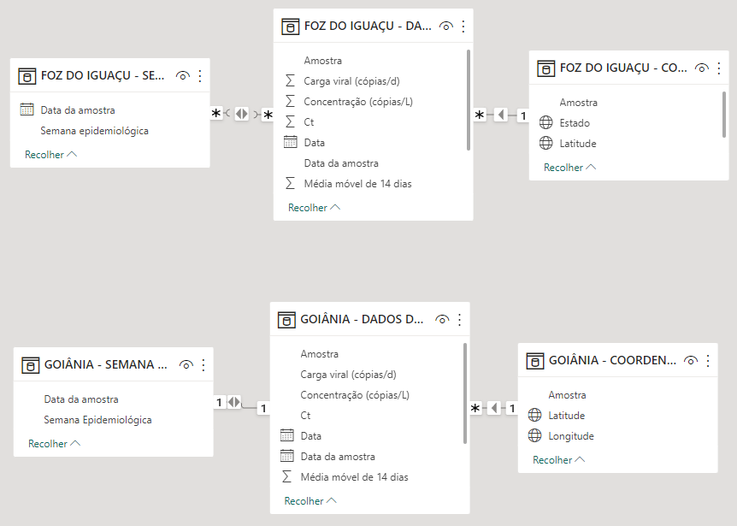The width and height of the screenshot is (737, 526).
Task: Toggle visibility of FOZ DO IGUAÇU - CO... table
Action: click(x=702, y=68)
